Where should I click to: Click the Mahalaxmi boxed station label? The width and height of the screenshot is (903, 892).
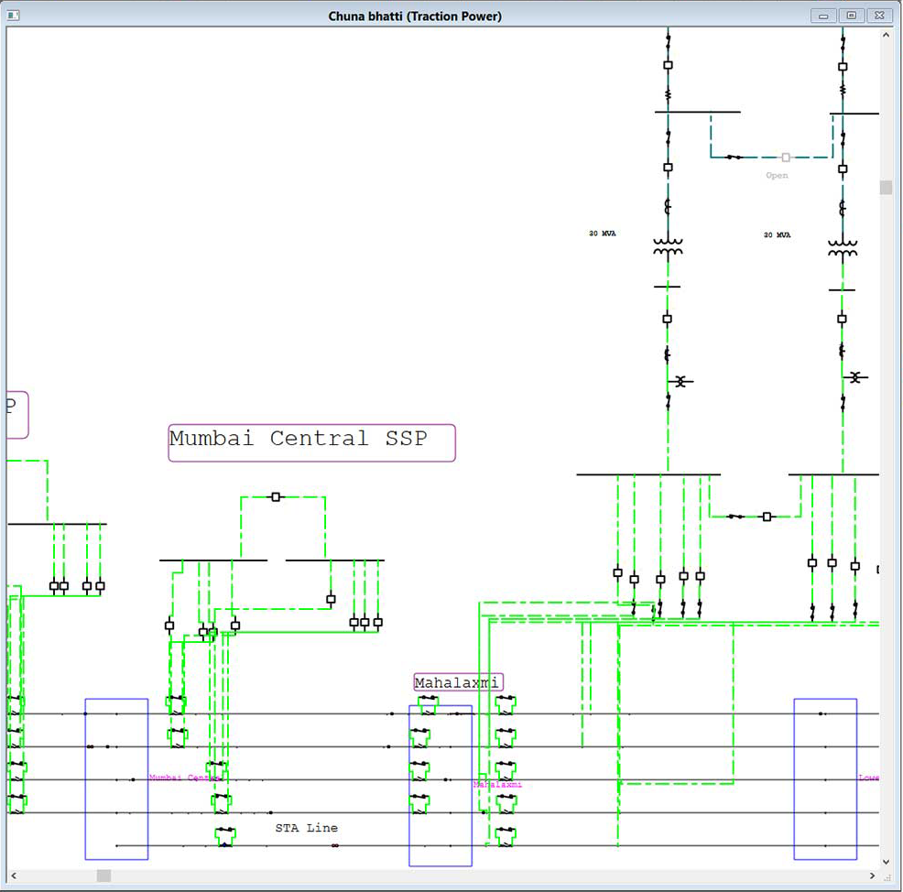(x=458, y=682)
